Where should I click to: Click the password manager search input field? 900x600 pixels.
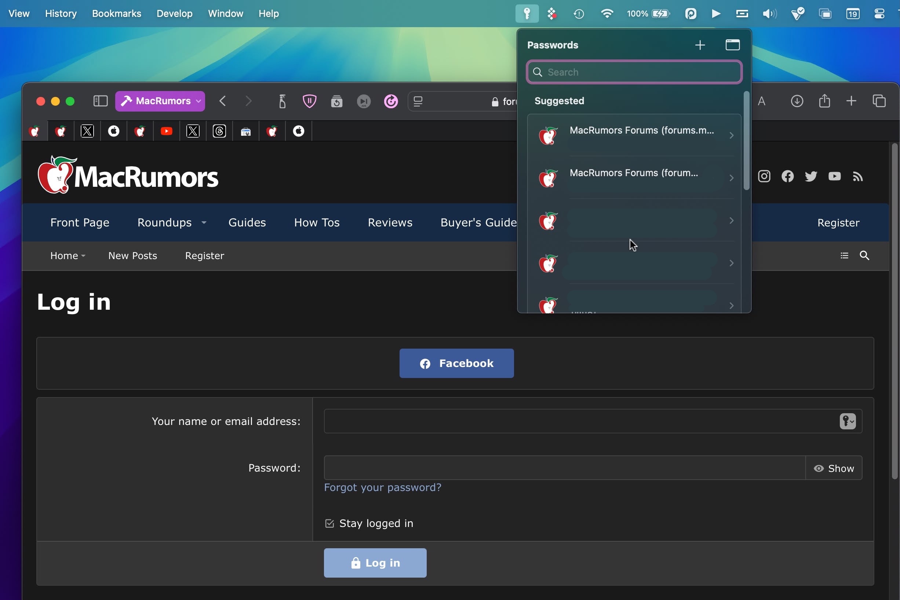634,72
